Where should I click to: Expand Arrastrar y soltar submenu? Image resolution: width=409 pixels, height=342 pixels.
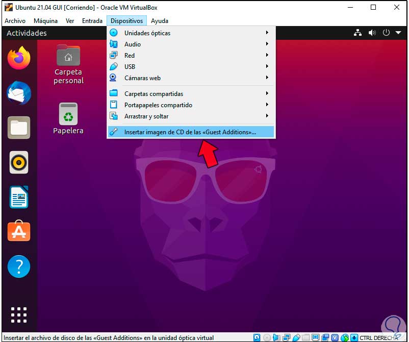[191, 116]
